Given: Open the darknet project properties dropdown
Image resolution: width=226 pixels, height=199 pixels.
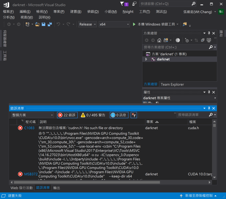Looking at the screenshot, I should point(215,98).
